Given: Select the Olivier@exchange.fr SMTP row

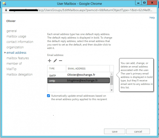Looking at the screenshot, I should click(x=79, y=75).
